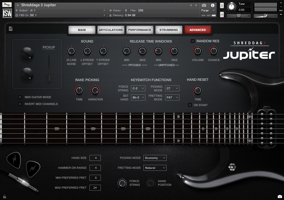Click the HAND SIZE value field
The width and height of the screenshot is (284, 200).
click(95, 158)
